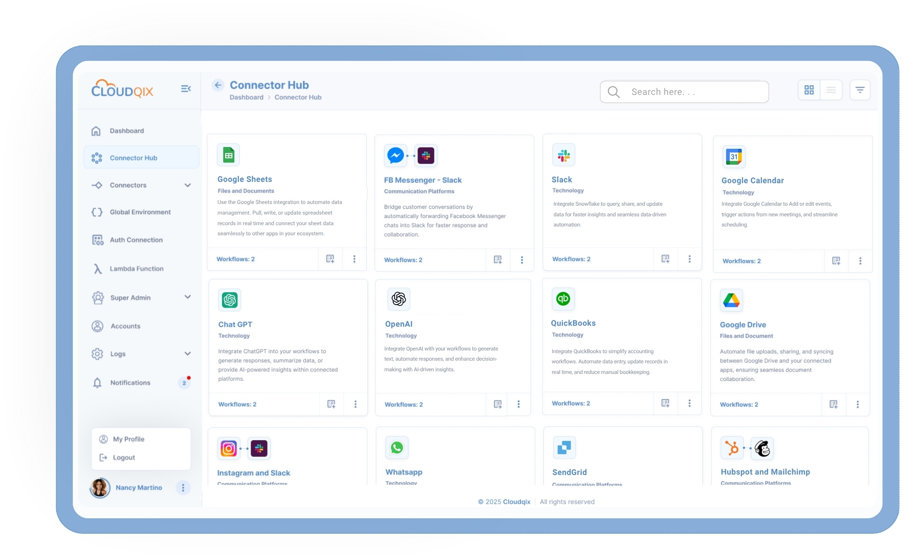Switch to grid view layout

click(809, 90)
